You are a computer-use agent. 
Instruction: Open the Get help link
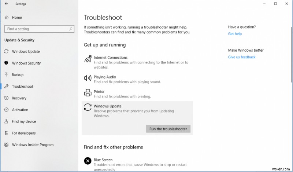[235, 34]
